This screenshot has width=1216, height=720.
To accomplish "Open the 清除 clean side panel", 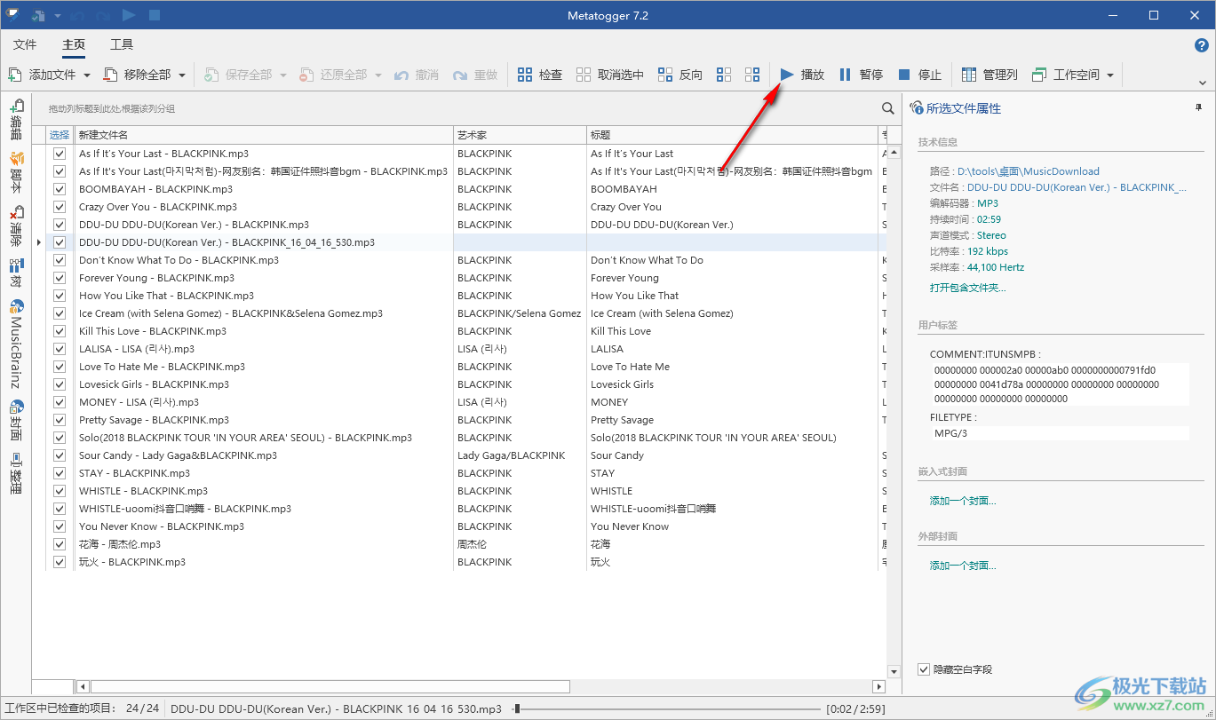I will coord(16,225).
